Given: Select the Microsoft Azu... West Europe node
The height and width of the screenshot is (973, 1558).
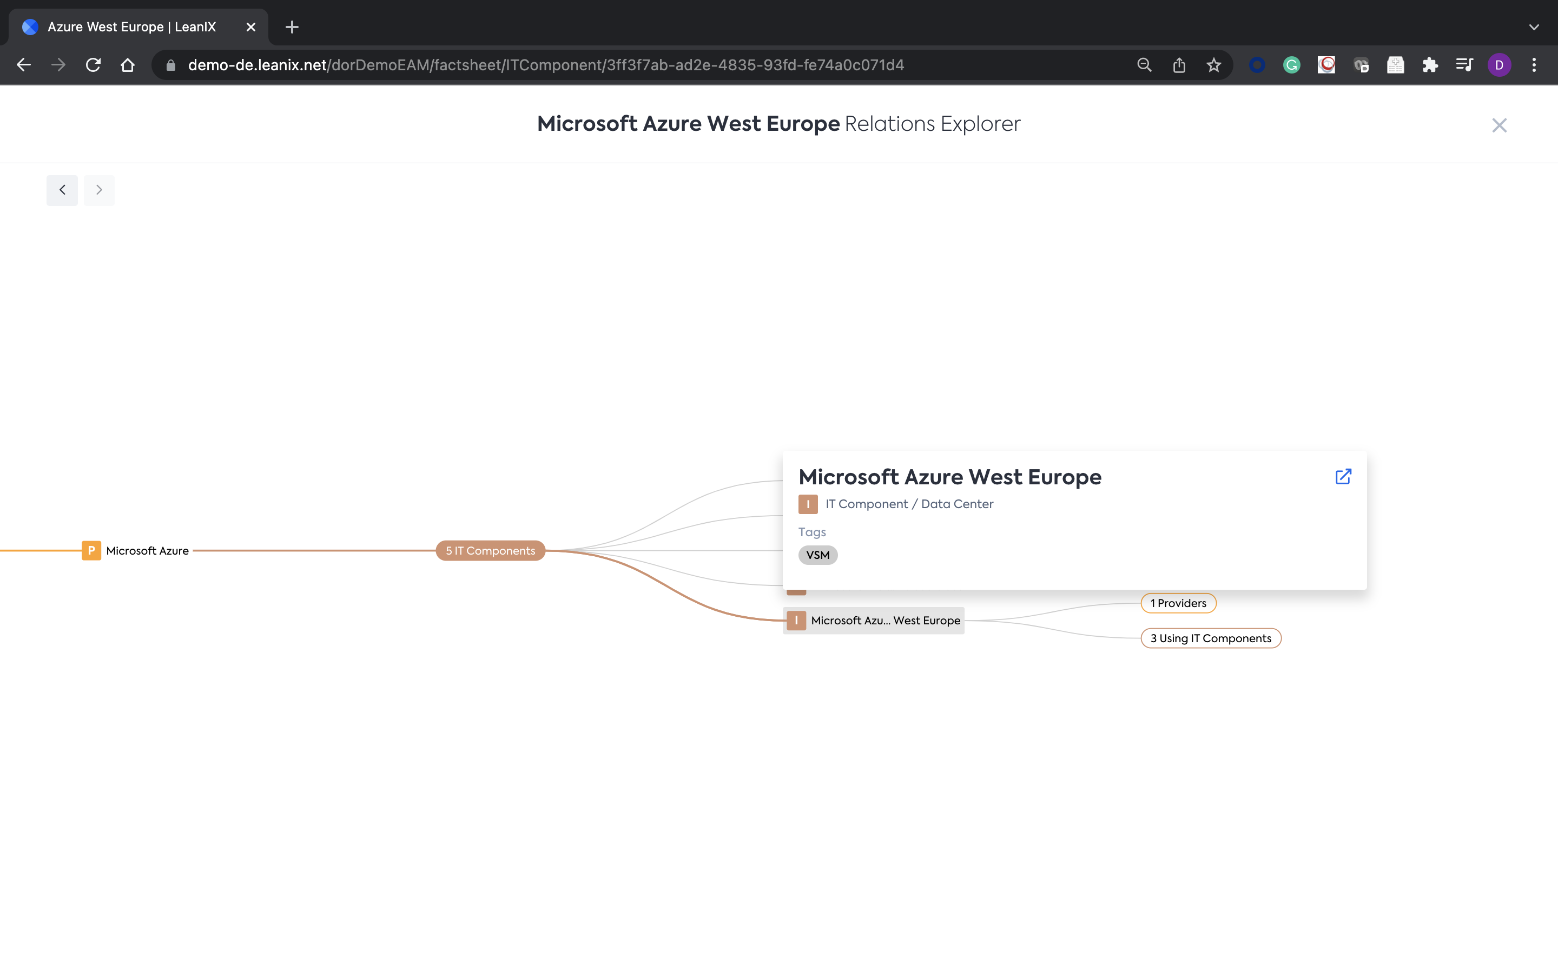Looking at the screenshot, I should click(884, 621).
